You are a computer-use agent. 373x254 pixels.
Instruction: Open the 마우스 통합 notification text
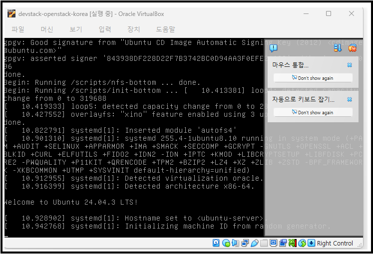[x=290, y=65]
